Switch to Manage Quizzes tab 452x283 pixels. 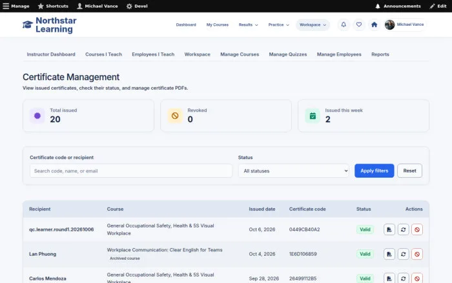pos(288,54)
